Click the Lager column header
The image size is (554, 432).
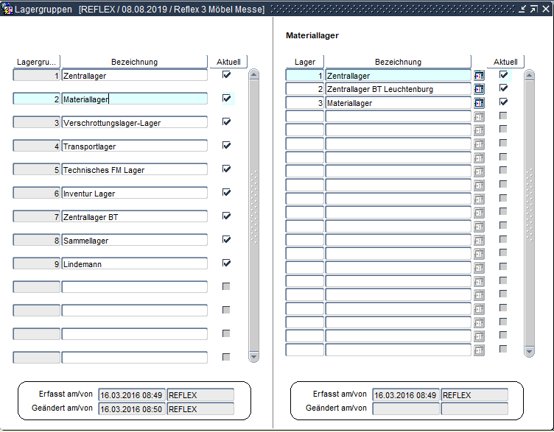pos(304,62)
